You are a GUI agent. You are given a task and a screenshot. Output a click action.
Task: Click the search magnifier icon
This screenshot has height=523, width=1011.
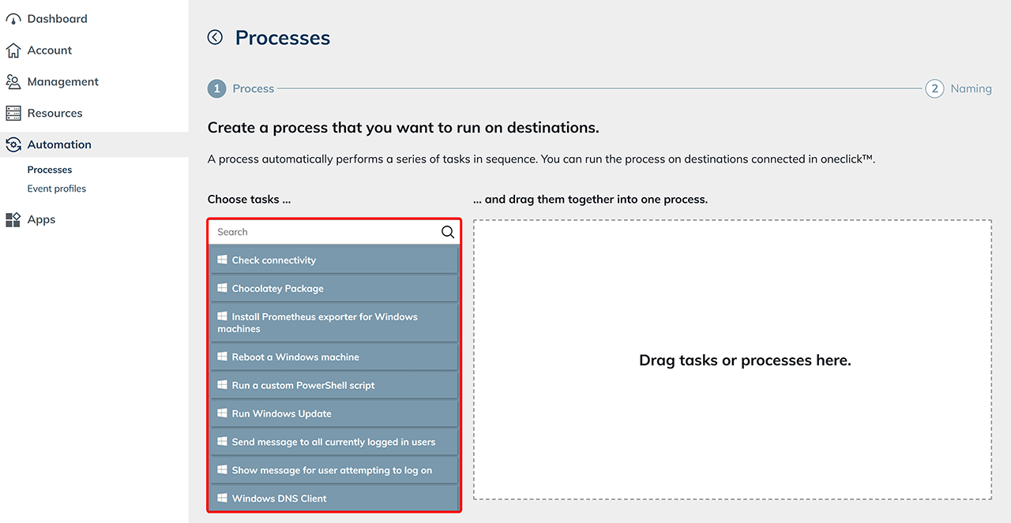point(448,232)
